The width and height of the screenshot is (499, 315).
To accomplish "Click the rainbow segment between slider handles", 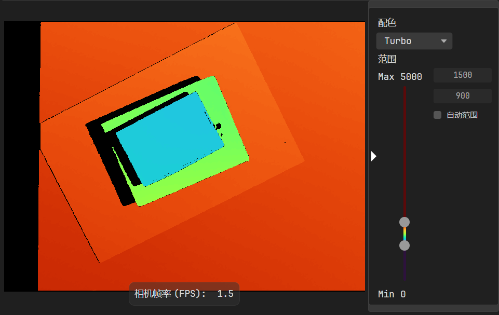I will [x=404, y=234].
